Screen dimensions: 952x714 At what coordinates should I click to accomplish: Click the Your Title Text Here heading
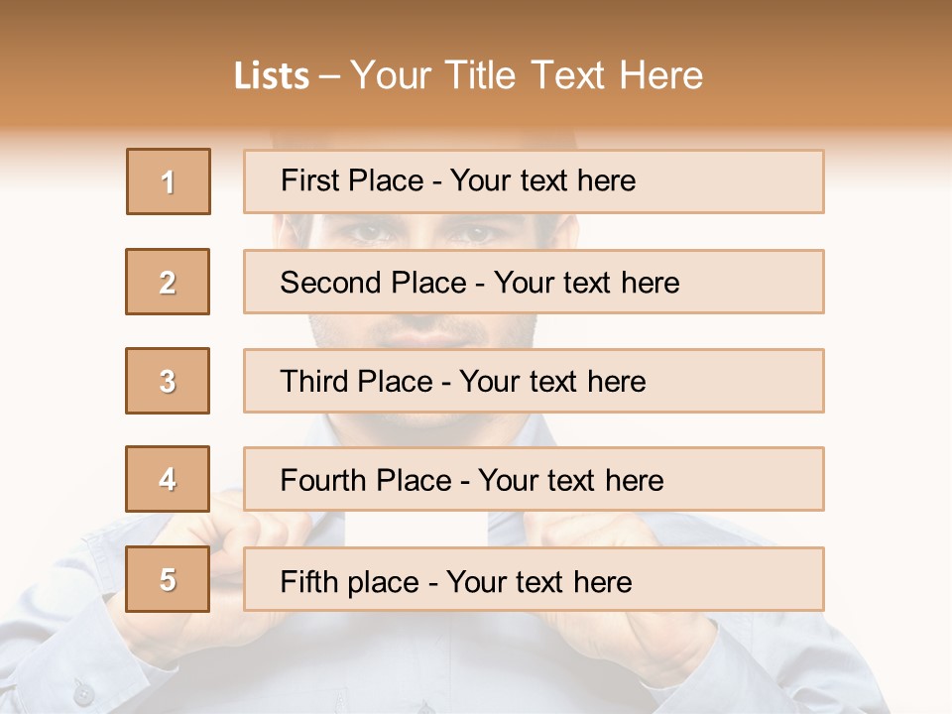(x=527, y=75)
